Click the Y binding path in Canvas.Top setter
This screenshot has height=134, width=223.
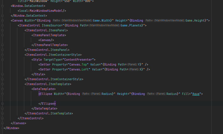click(139, 65)
